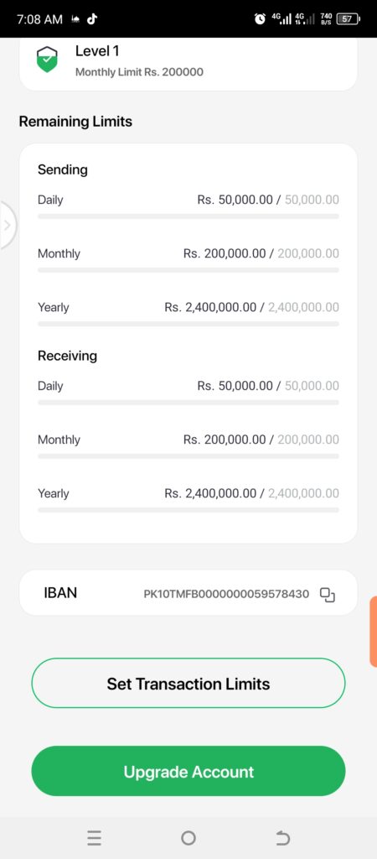Screen dimensions: 377x859
Task: Tap the Receiving Monthly limit progress bar
Action: [x=188, y=456]
